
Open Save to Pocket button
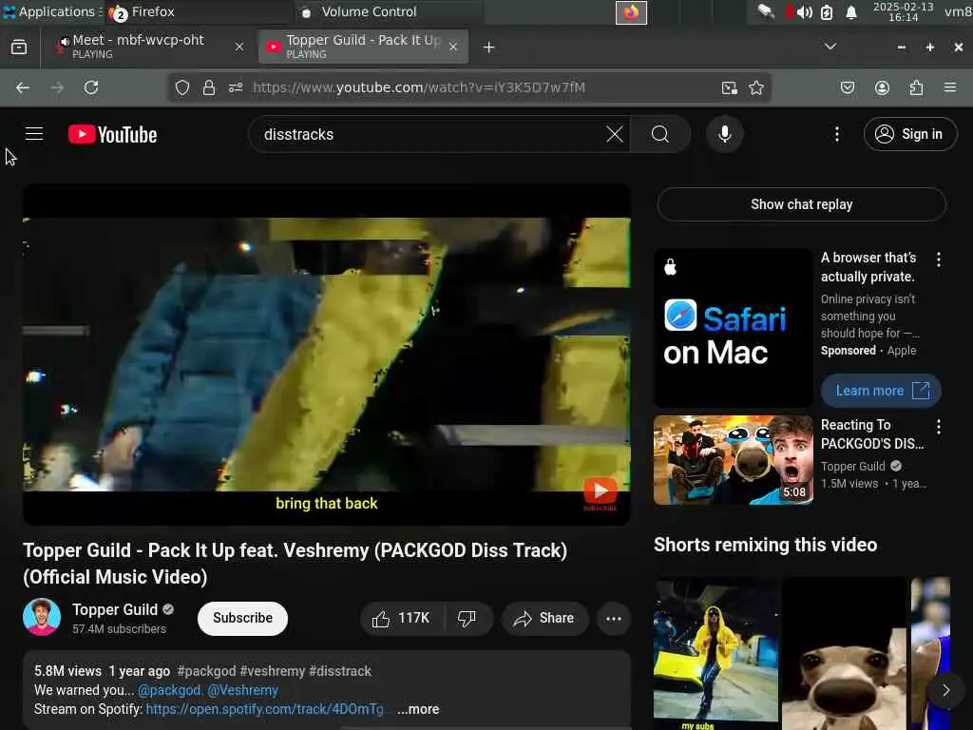pyautogui.click(x=847, y=87)
